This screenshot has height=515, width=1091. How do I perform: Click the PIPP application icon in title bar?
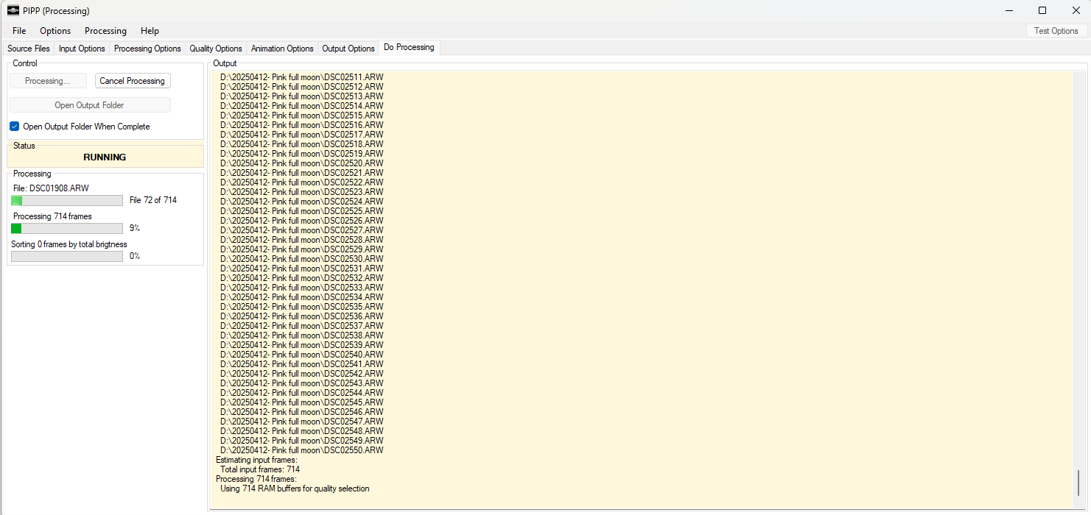[13, 10]
